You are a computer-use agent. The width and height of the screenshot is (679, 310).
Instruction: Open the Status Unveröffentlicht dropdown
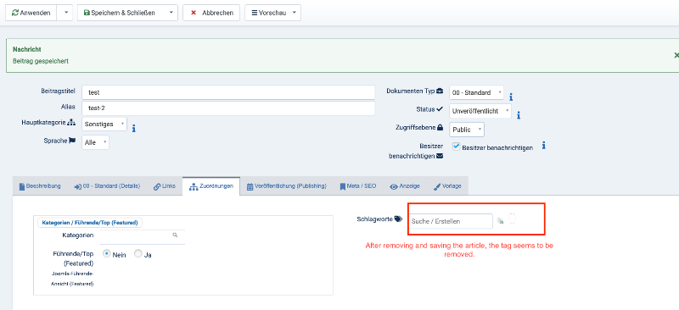(480, 111)
